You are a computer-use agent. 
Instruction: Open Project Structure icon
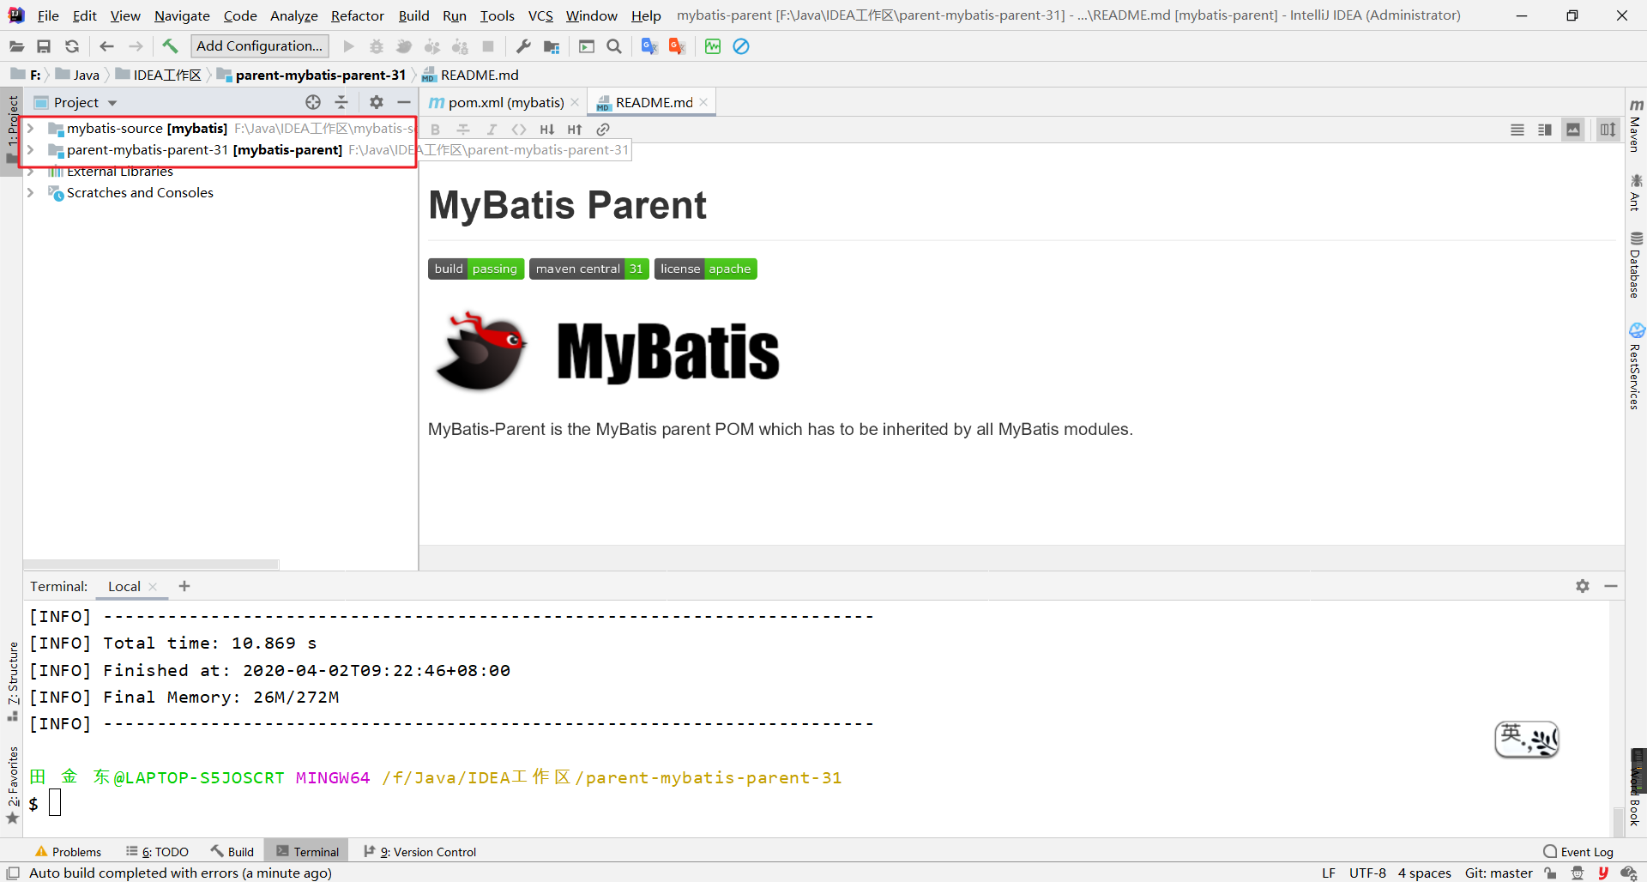(x=552, y=46)
